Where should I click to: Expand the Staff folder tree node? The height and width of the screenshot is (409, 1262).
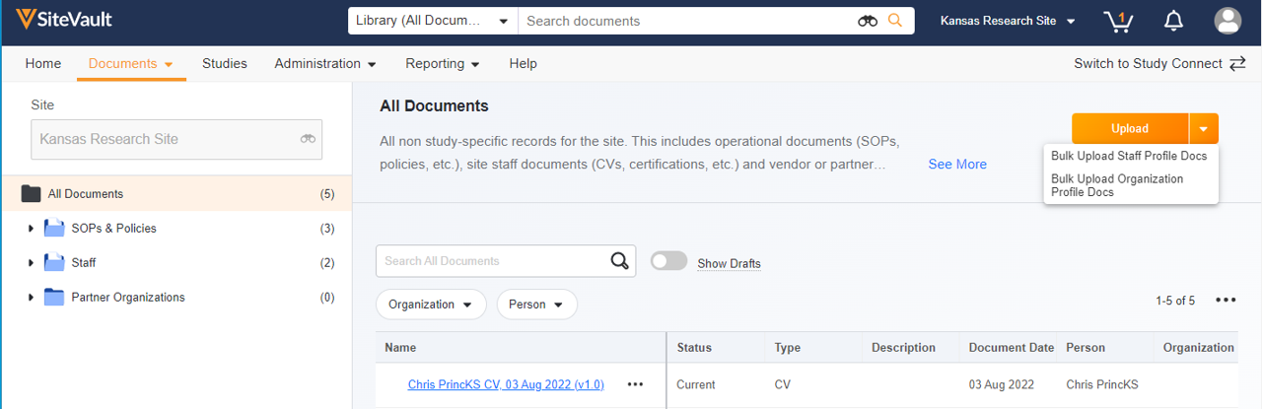(x=31, y=263)
